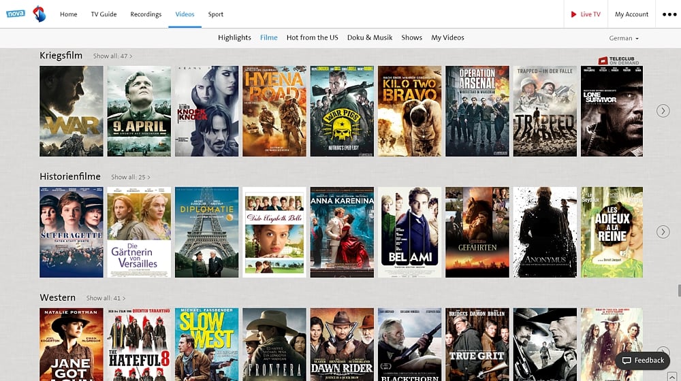
Task: Open the Hyena Road movie poster
Action: pyautogui.click(x=274, y=111)
